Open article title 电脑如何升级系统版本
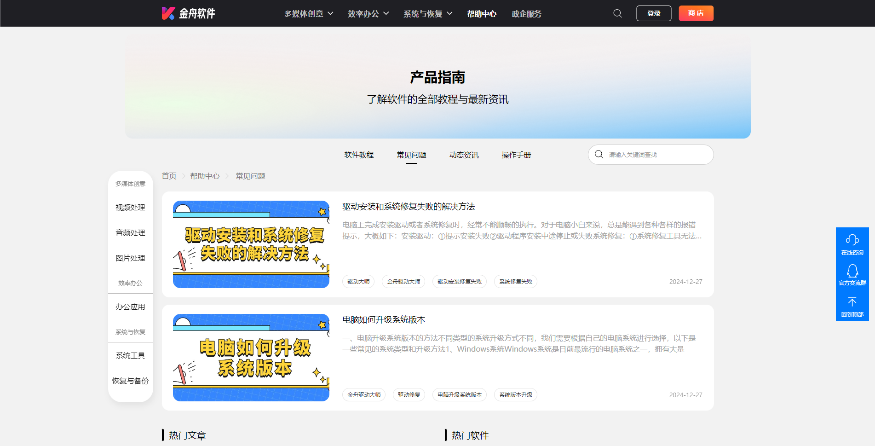875x446 pixels. (384, 320)
